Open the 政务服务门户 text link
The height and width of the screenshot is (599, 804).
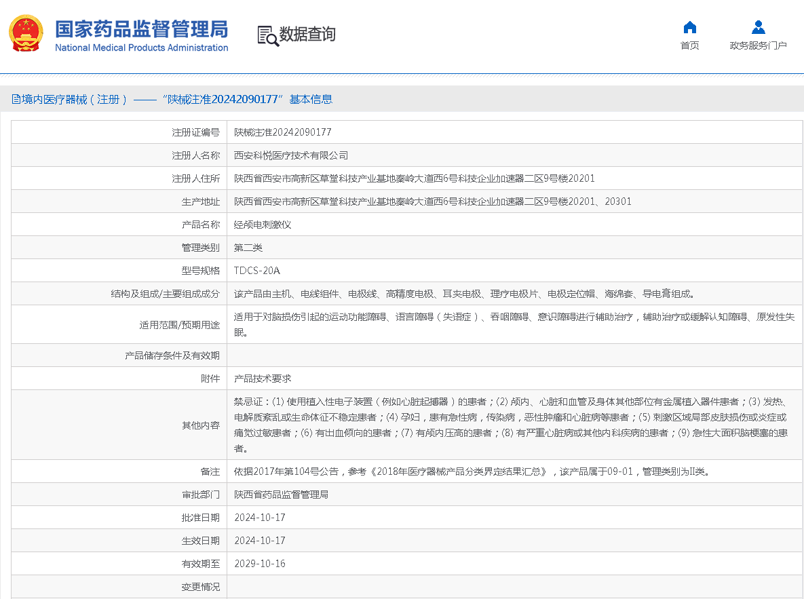(x=758, y=45)
